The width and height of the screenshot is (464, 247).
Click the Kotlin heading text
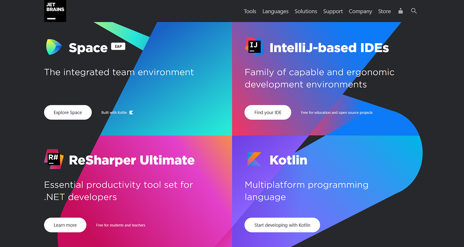pyautogui.click(x=288, y=160)
